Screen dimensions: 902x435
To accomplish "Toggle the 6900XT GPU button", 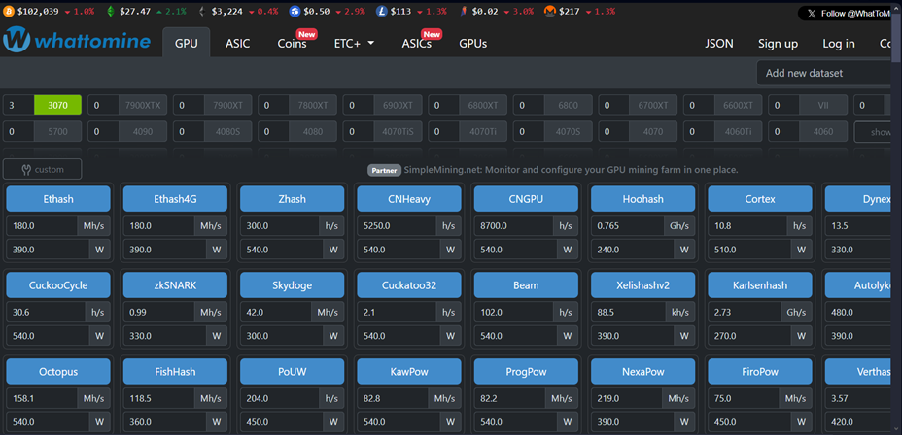I will click(399, 105).
